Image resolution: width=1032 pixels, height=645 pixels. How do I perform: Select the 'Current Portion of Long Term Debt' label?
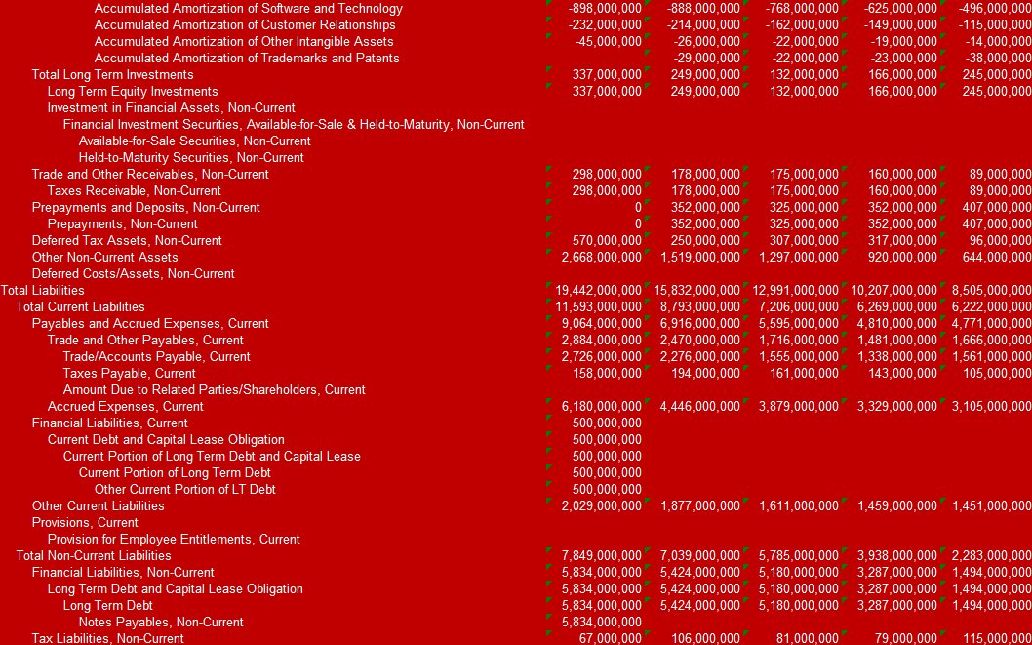click(x=175, y=472)
